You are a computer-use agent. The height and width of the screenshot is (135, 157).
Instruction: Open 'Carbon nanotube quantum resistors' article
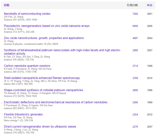(x=27, y=66)
